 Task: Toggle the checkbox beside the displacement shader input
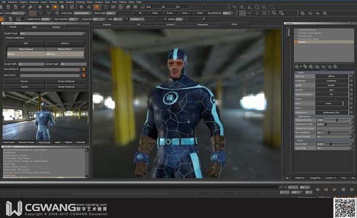(x=351, y=112)
